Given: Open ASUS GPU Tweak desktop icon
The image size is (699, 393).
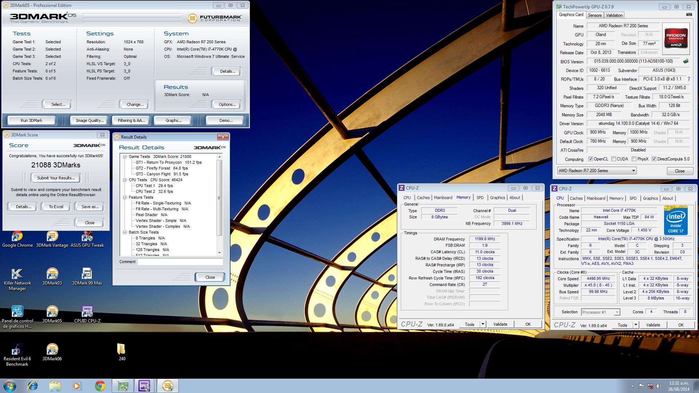Looking at the screenshot, I should point(87,239).
